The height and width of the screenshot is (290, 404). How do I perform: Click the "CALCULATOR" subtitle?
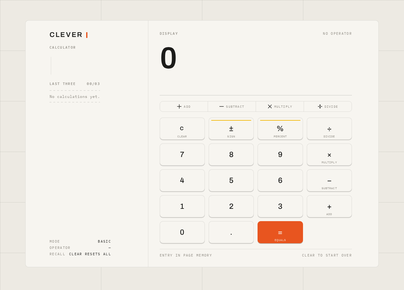coord(63,48)
